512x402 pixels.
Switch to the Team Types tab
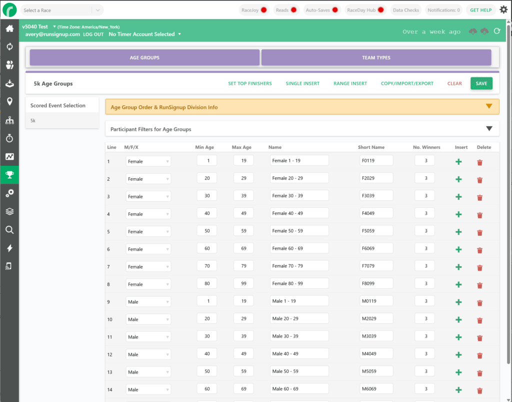[x=376, y=57]
